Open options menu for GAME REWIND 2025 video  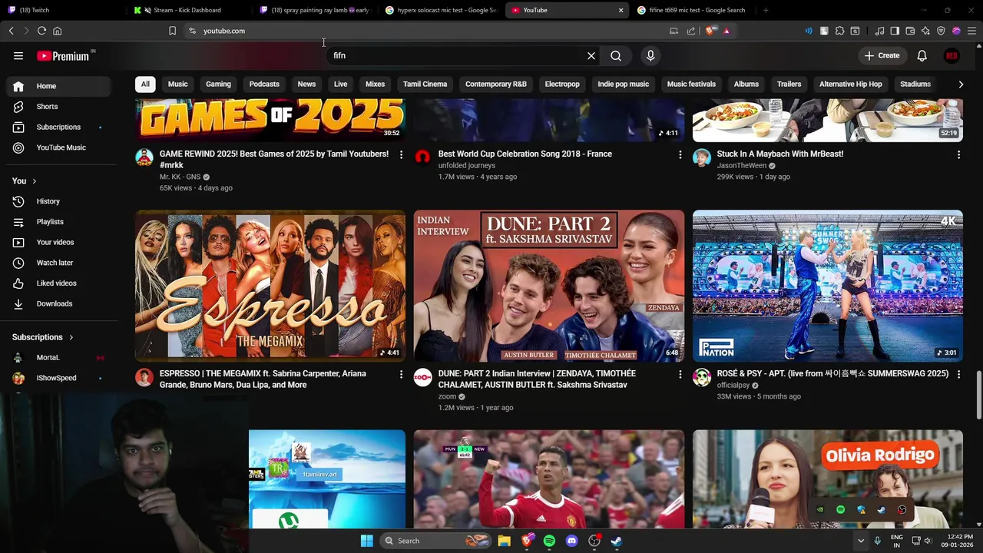click(x=401, y=154)
